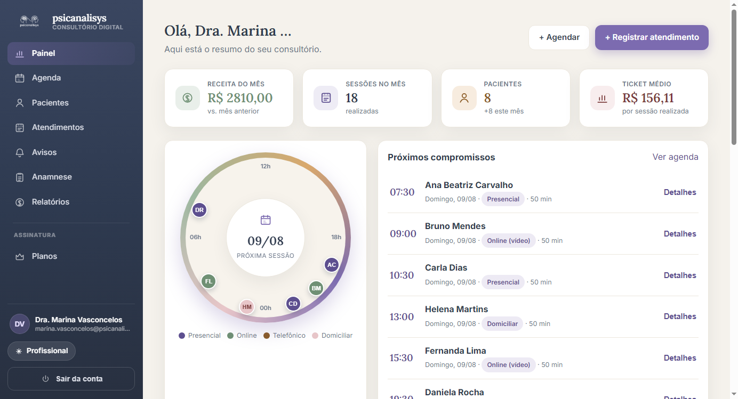Screen dimensions: 738x399
Task: Click the Sair da conta button
Action: 71,379
